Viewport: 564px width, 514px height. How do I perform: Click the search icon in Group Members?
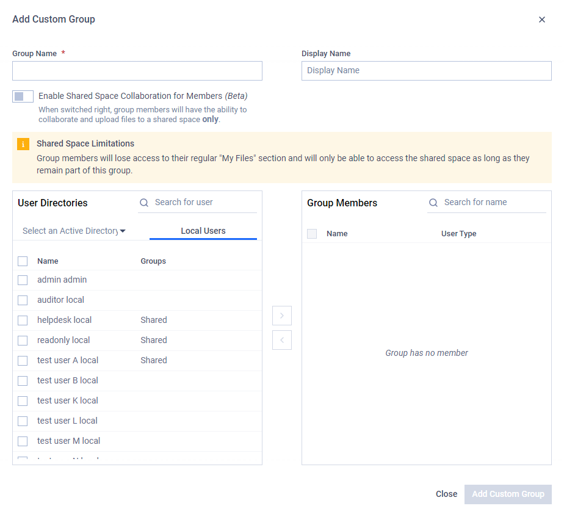(433, 203)
